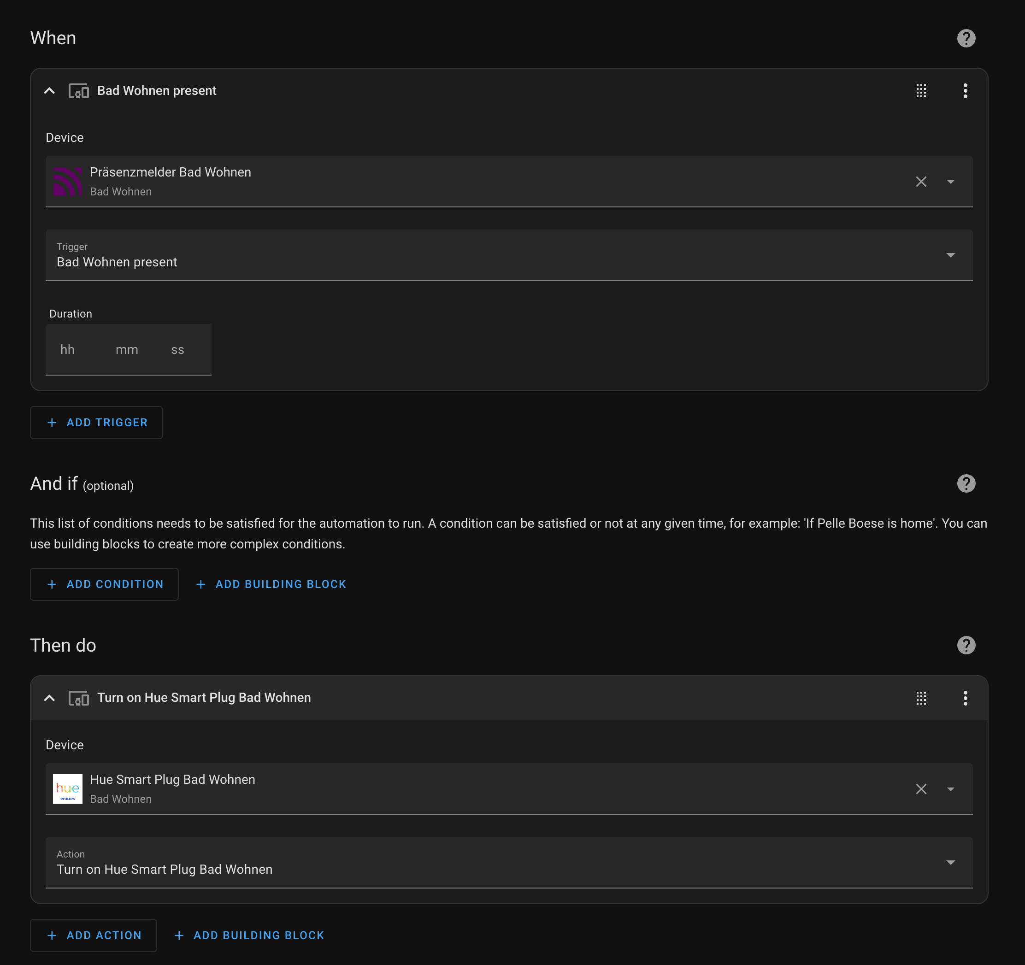This screenshot has width=1025, height=965.
Task: Select the Hue Smart Plug Bad Wohnen device name
Action: pos(173,779)
